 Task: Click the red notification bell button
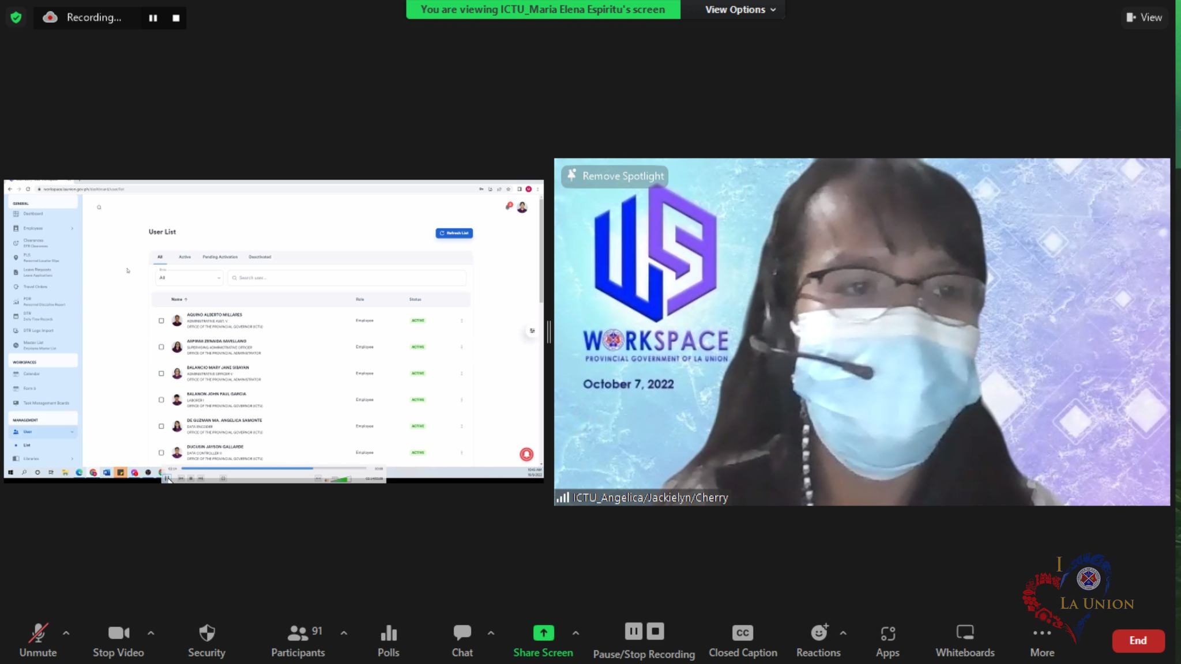(526, 454)
